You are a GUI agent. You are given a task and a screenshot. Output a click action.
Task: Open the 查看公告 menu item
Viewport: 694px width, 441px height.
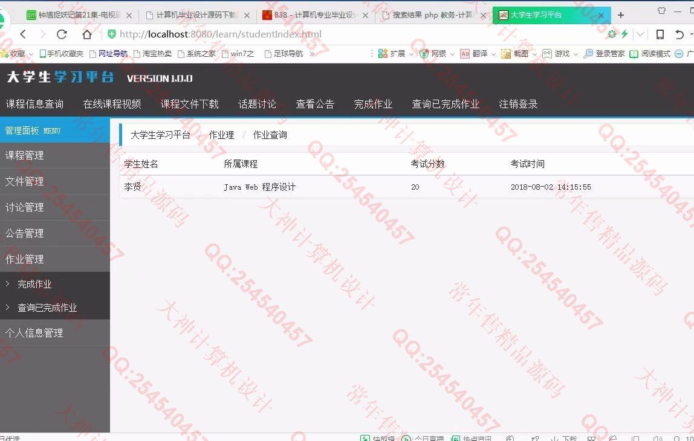pos(315,104)
